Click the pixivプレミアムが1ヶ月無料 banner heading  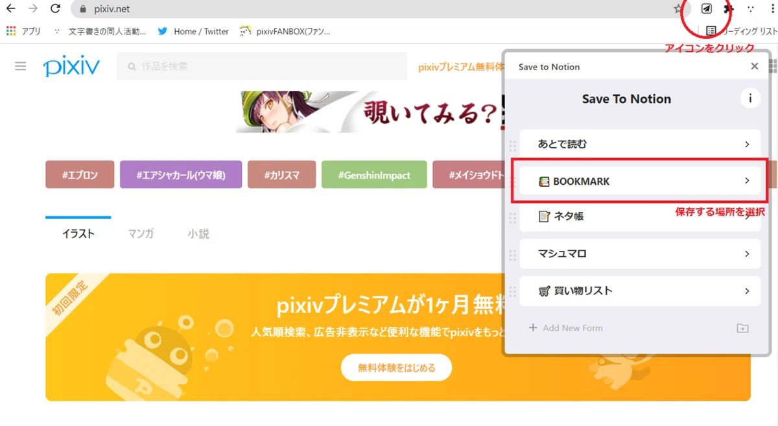click(390, 305)
